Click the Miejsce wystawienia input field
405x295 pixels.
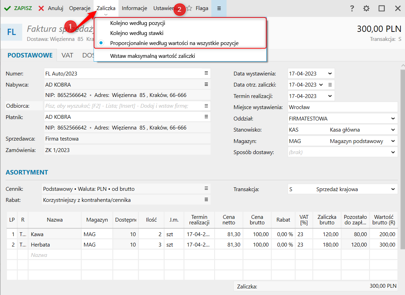tap(342, 107)
